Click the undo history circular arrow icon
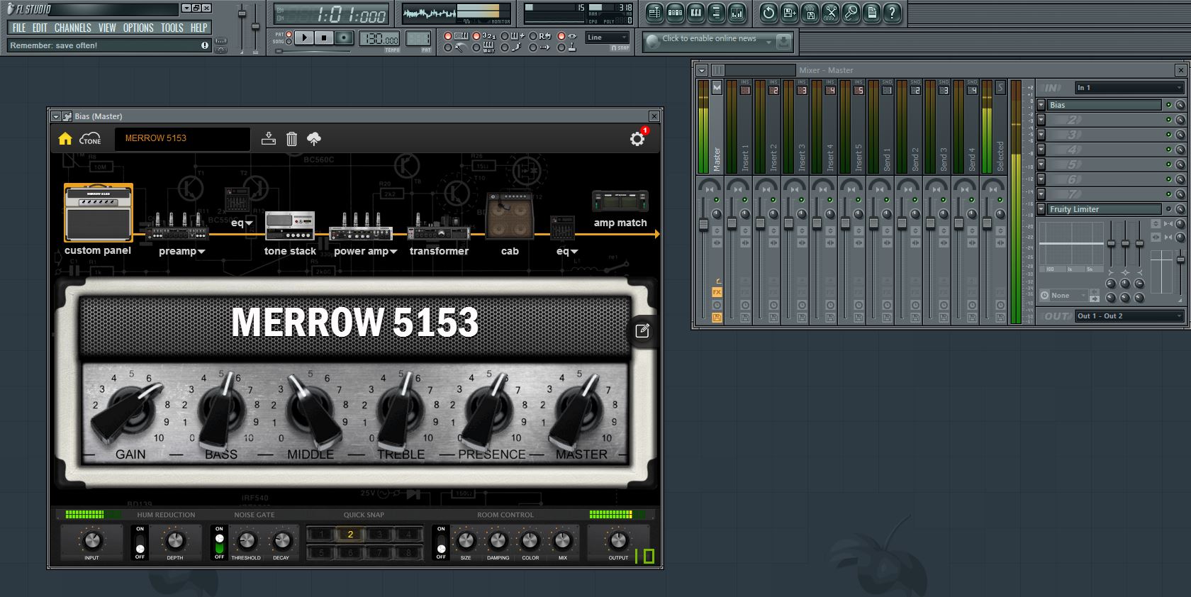 coord(768,12)
